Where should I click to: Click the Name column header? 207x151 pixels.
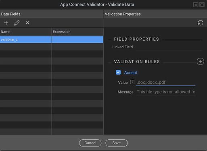(x=26, y=32)
